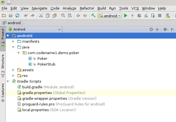The height and width of the screenshot is (122, 176).
Task: Open the android run configuration dropdown
Action: (110, 16)
